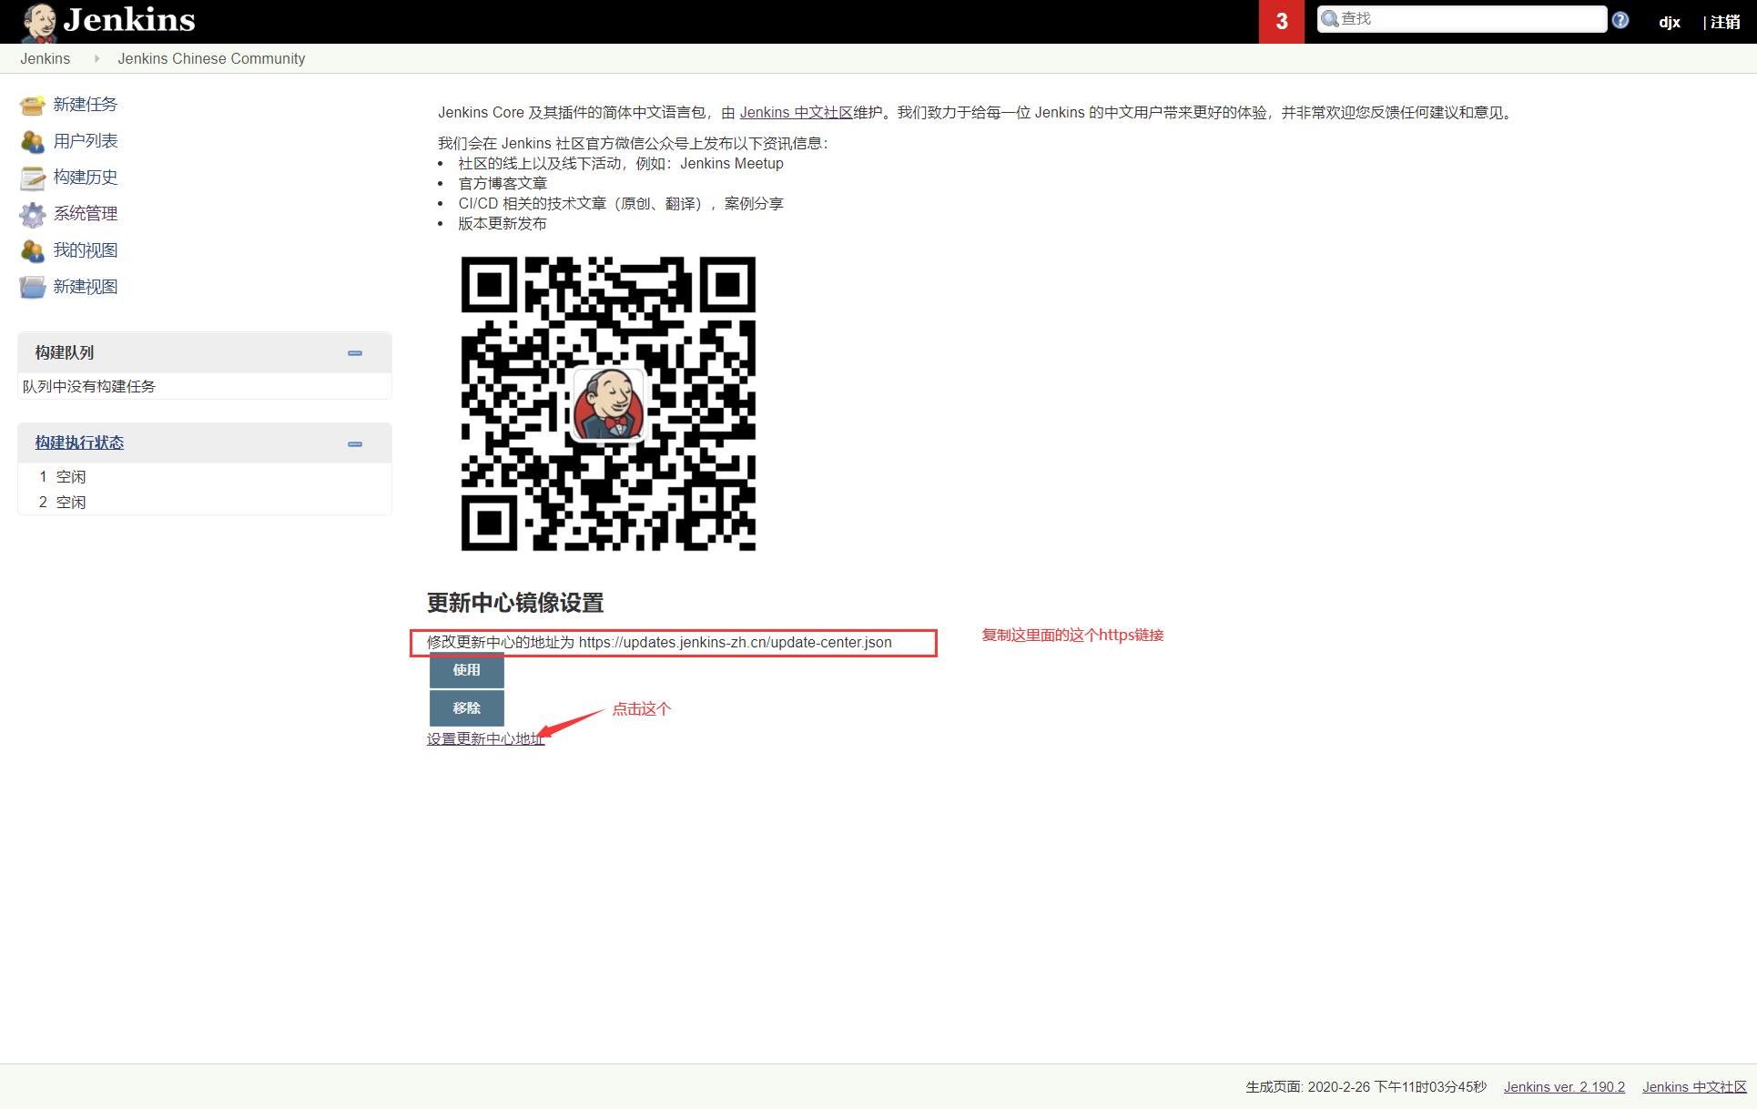The width and height of the screenshot is (1757, 1109).
Task: Open 新建视图 menu link
Action: (x=86, y=287)
